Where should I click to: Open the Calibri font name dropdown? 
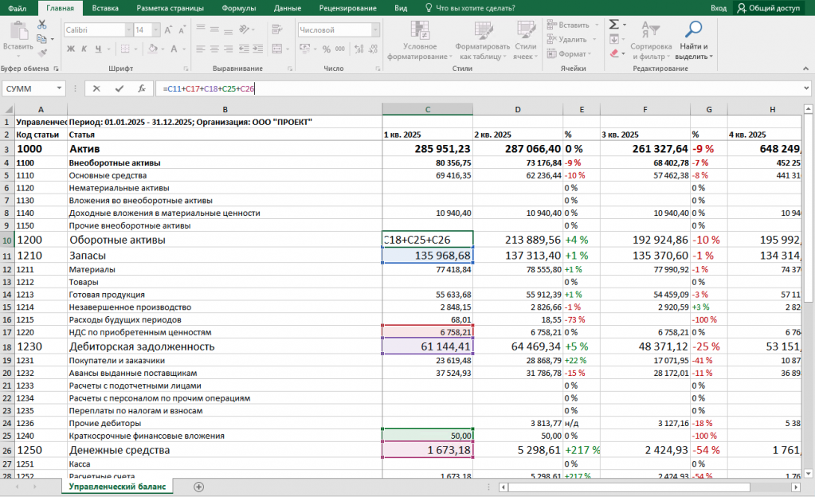tap(128, 30)
